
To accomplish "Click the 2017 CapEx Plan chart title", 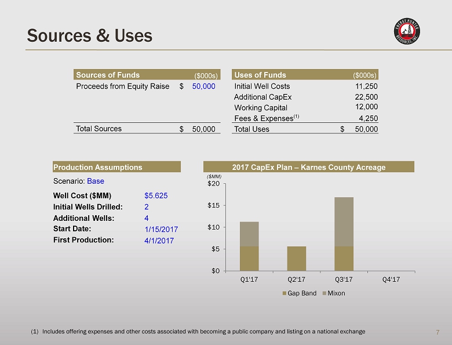I will [x=308, y=167].
